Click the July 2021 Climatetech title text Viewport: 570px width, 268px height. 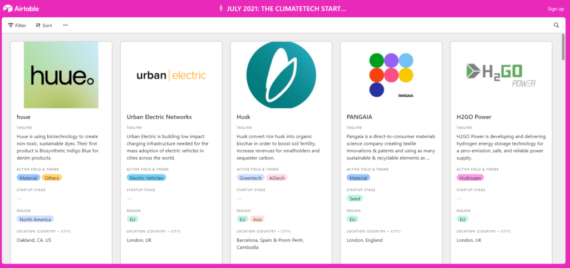coord(287,9)
